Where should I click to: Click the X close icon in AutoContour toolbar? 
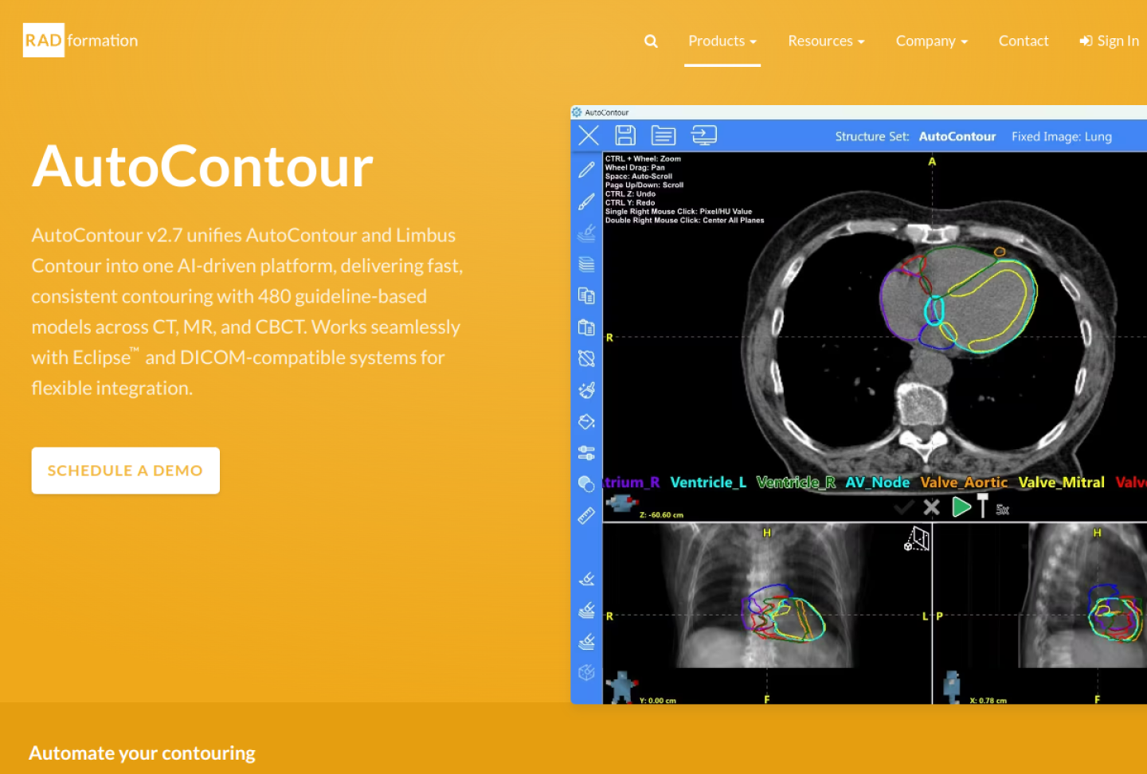click(589, 135)
